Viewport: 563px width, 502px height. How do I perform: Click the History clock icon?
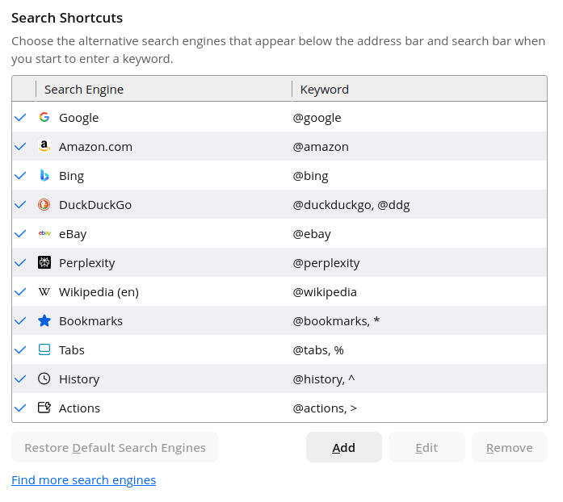(x=44, y=379)
